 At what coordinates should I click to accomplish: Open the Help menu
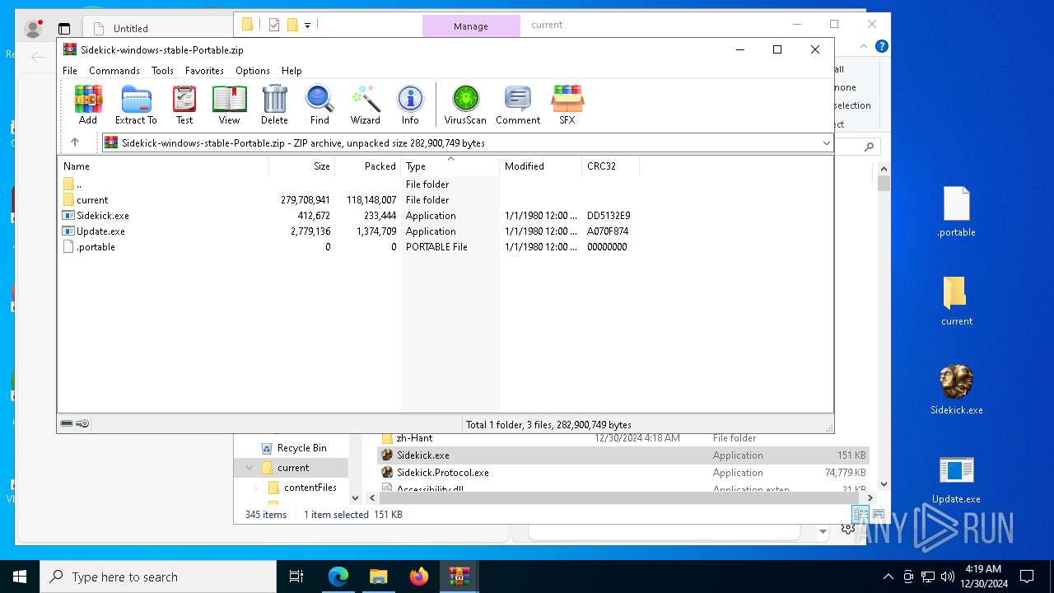point(291,71)
